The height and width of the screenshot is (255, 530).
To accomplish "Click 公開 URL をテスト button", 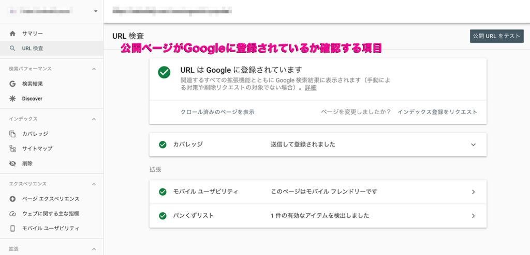I will point(496,36).
